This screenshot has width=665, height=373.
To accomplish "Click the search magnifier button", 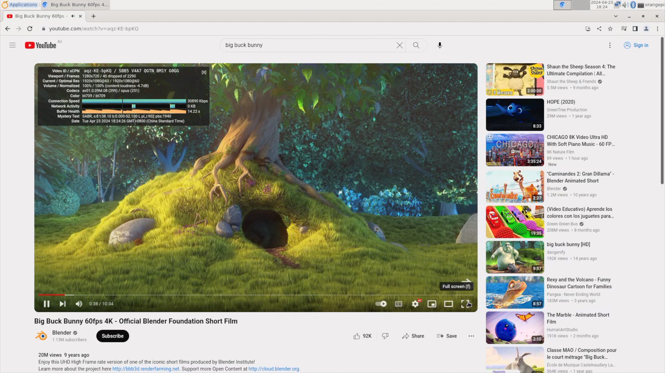I will (416, 45).
